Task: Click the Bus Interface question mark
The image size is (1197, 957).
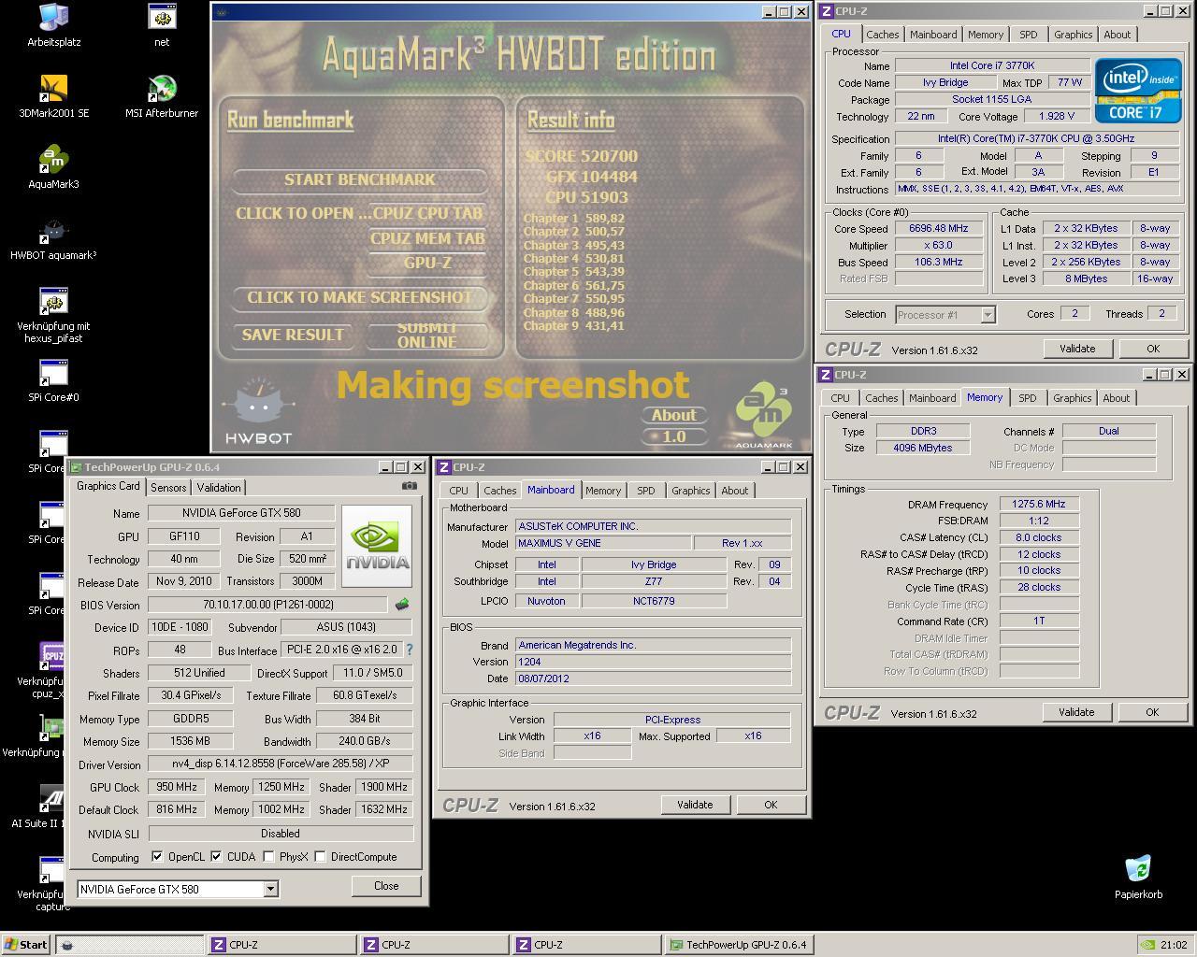Action: pyautogui.click(x=409, y=650)
